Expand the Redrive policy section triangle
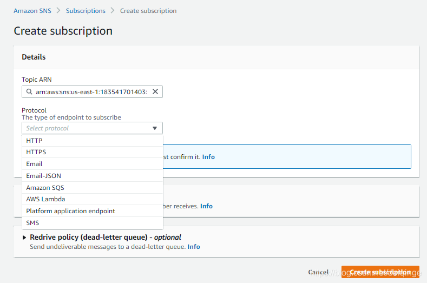 pos(24,238)
